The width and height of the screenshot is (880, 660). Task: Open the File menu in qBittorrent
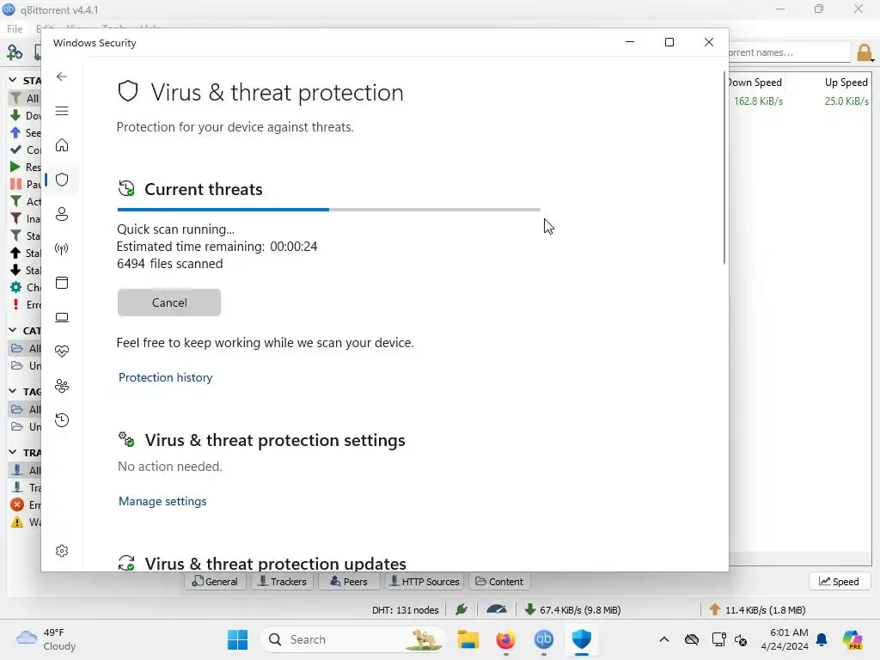[x=15, y=28]
